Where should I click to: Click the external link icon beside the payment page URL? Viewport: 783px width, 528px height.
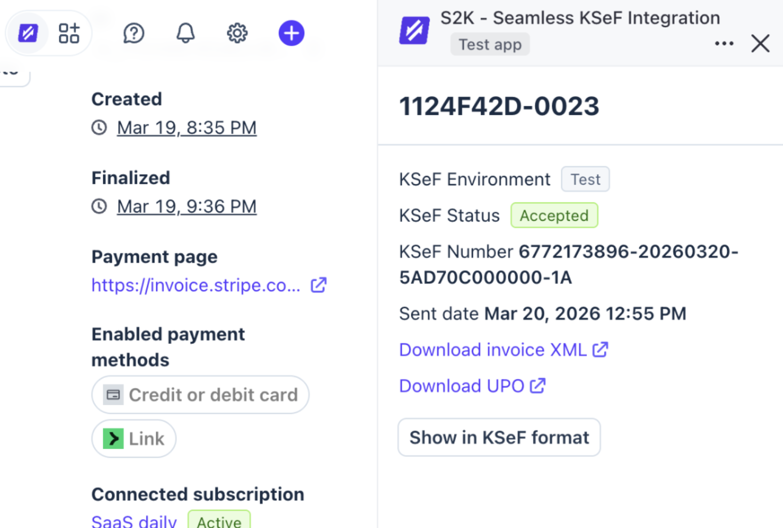pyautogui.click(x=318, y=285)
